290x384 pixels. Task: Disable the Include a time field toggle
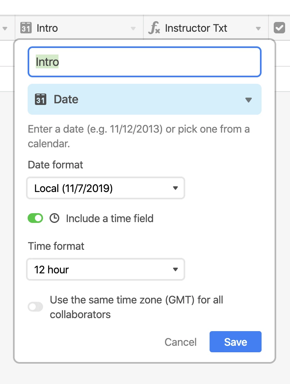tap(35, 218)
